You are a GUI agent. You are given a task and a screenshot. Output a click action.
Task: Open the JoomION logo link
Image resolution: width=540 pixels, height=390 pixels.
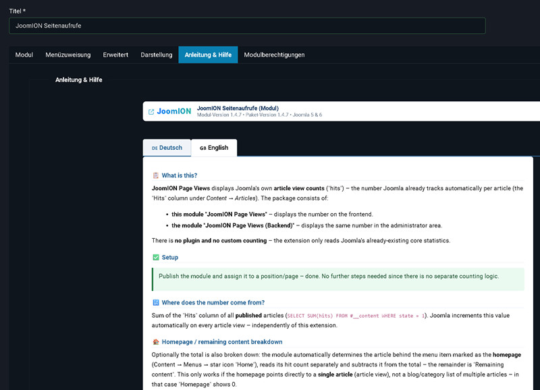pyautogui.click(x=174, y=111)
